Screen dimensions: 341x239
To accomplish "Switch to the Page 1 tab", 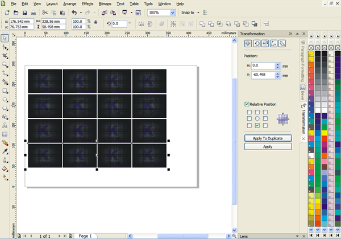I will pos(85,236).
